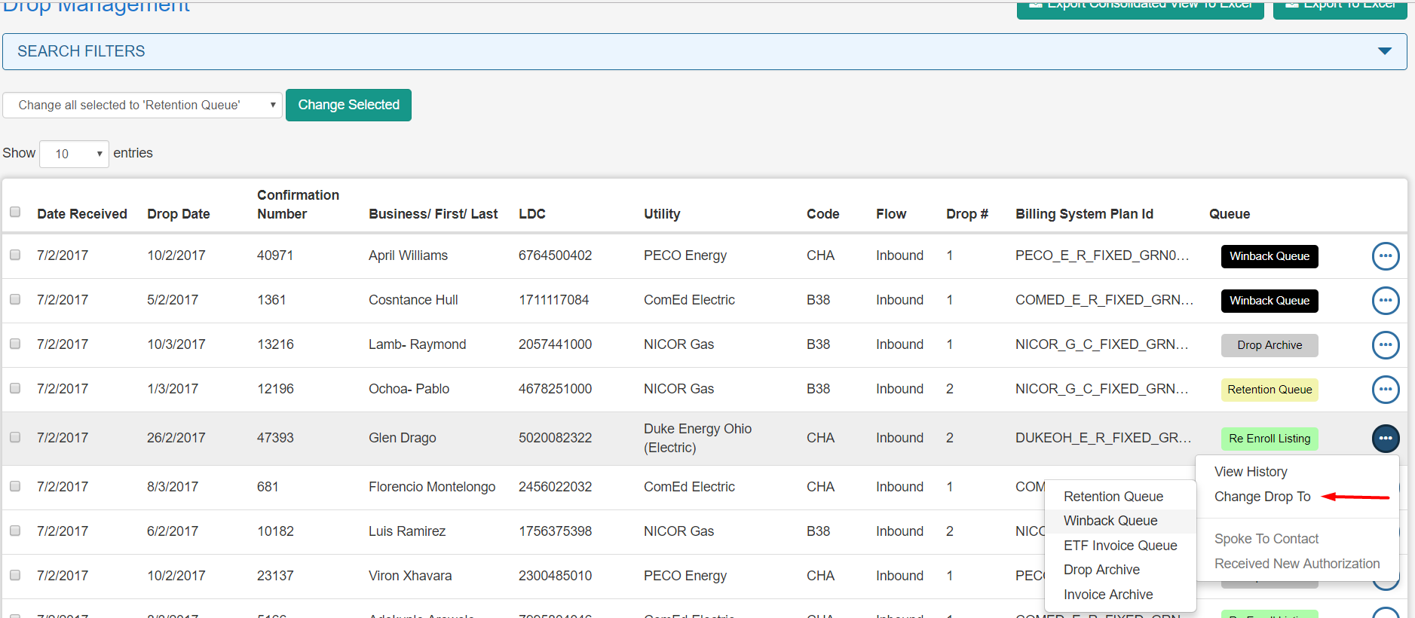Click Drop Archive badge for Lamb- Raymond
The image size is (1415, 618).
[1270, 345]
